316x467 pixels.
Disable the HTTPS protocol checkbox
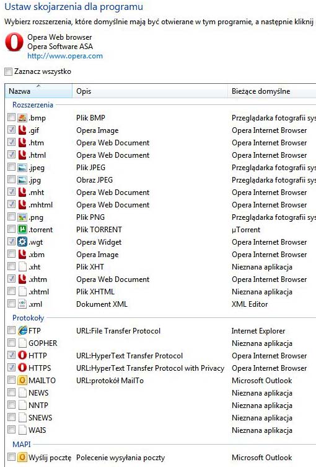pos(11,368)
